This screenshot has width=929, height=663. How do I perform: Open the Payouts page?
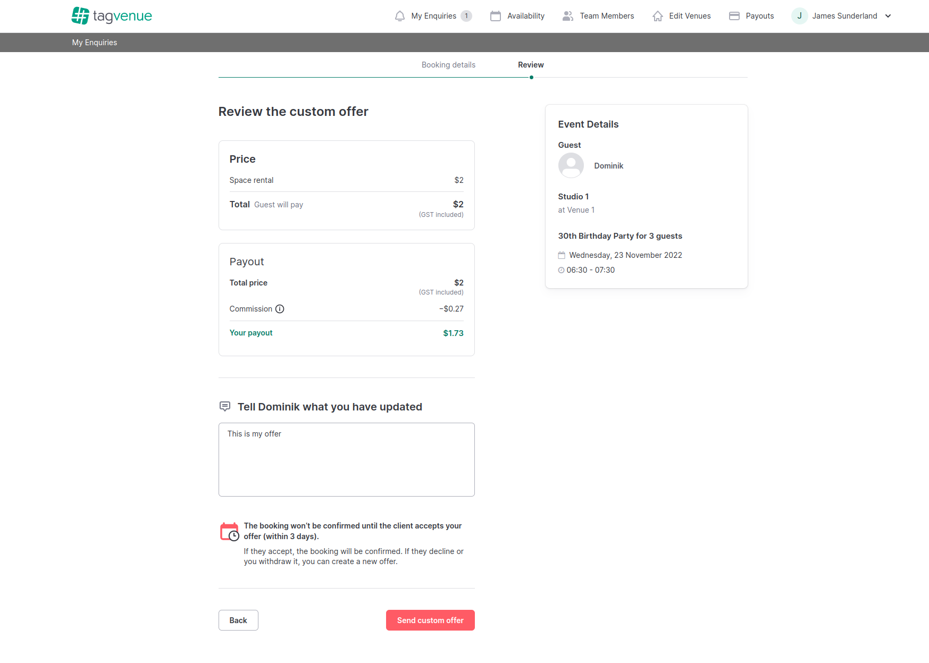[759, 16]
